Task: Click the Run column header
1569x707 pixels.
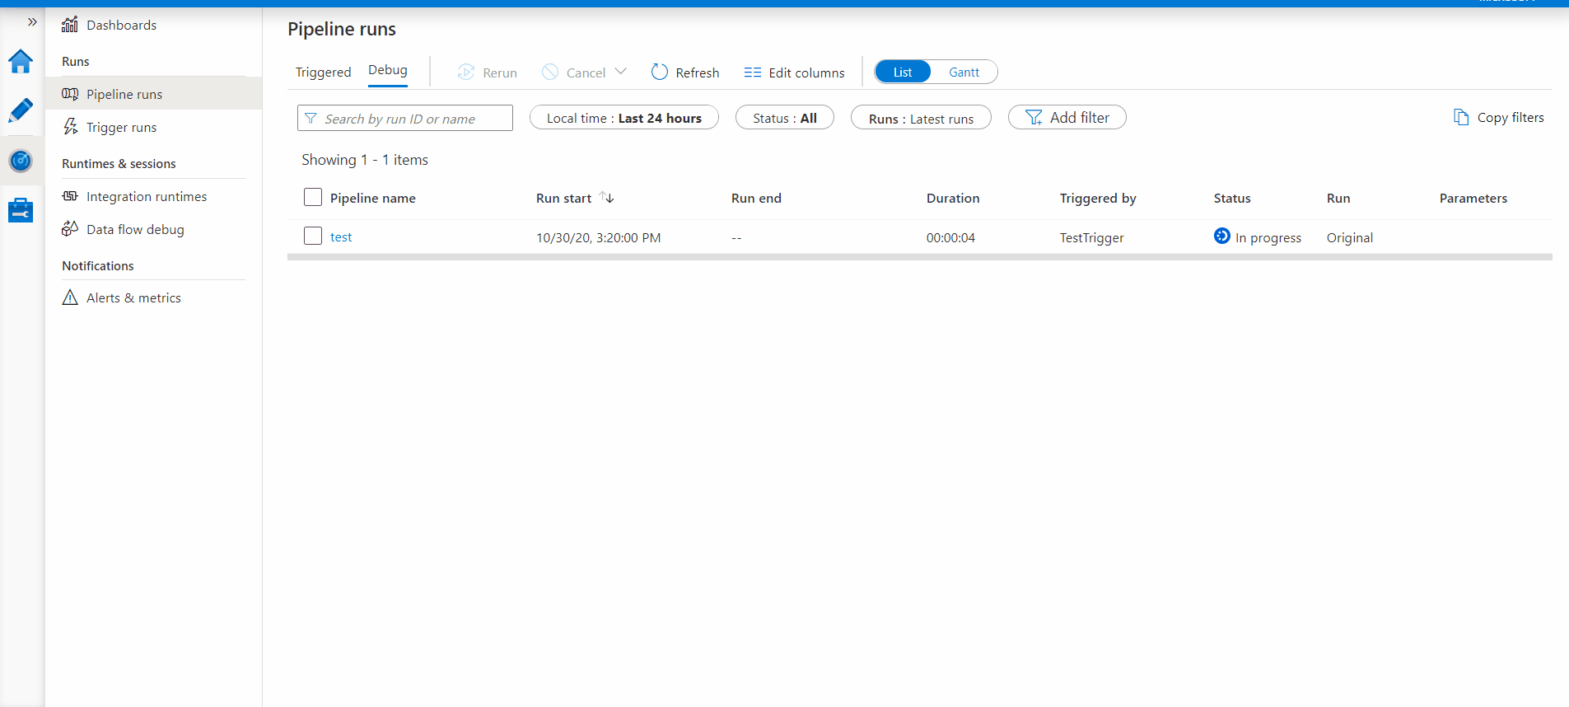Action: [x=1338, y=198]
